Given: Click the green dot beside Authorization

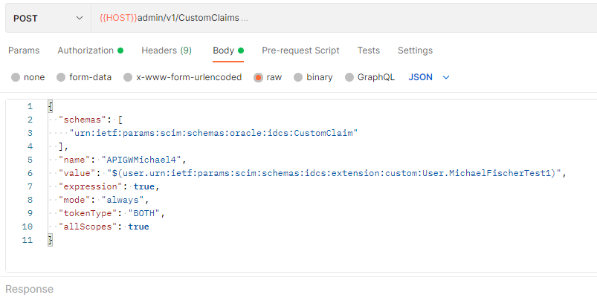Looking at the screenshot, I should 120,51.
